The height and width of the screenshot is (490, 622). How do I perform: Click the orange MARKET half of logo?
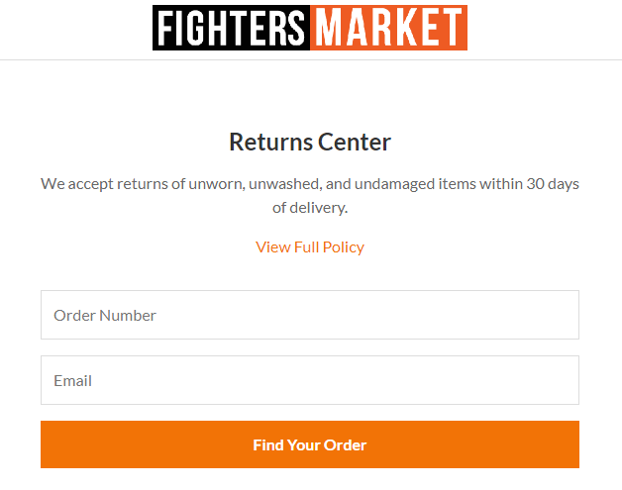tap(388, 28)
